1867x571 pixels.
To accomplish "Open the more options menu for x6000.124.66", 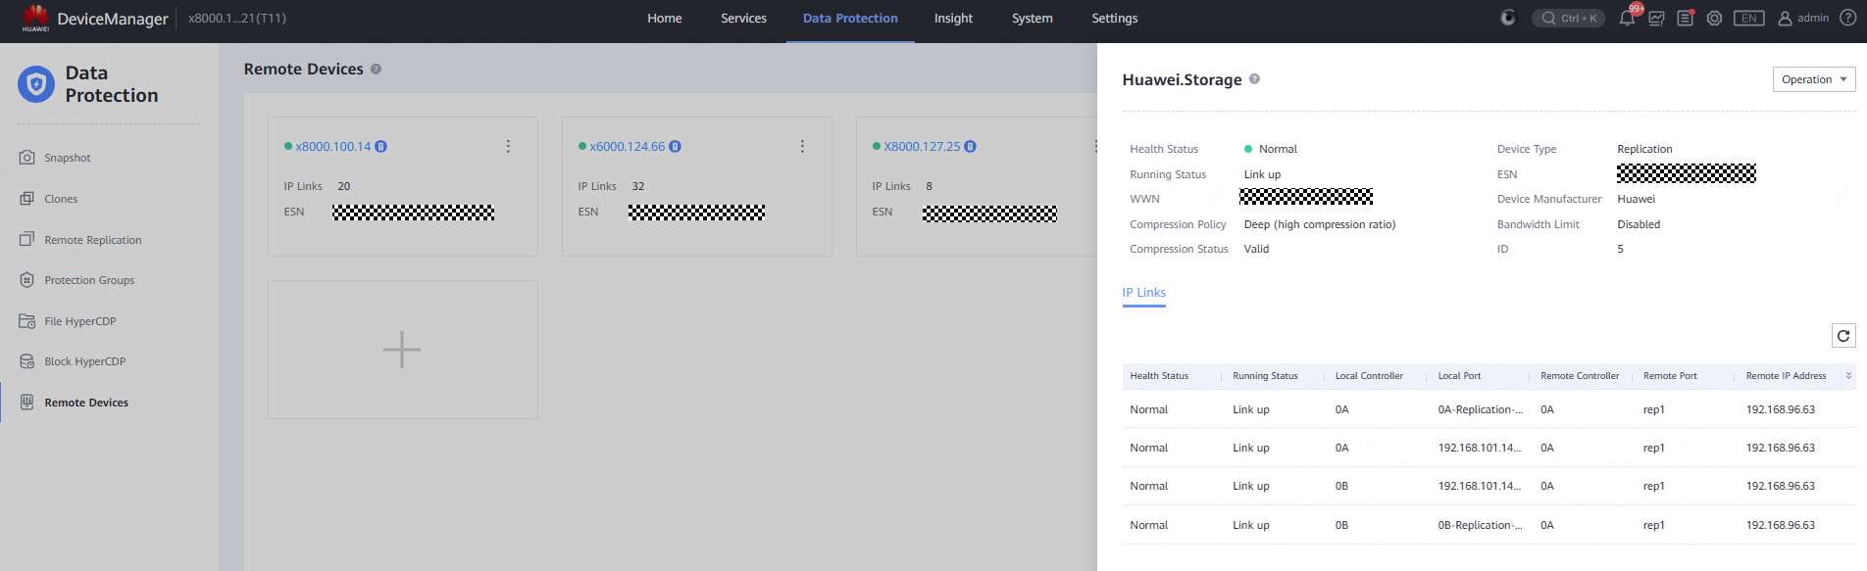I will click(x=802, y=147).
